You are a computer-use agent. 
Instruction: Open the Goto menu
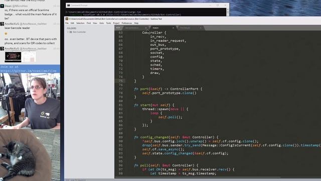tap(101, 23)
